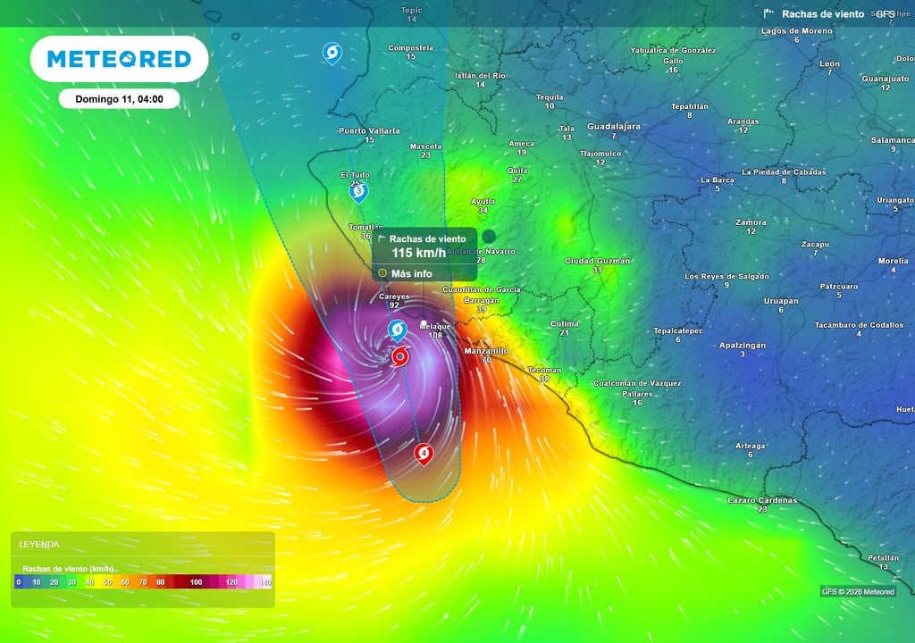Click the 115 km/h value in popup

418,253
